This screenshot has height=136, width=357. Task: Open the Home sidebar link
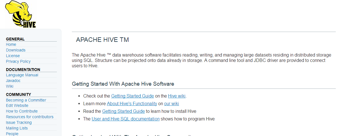click(11, 44)
